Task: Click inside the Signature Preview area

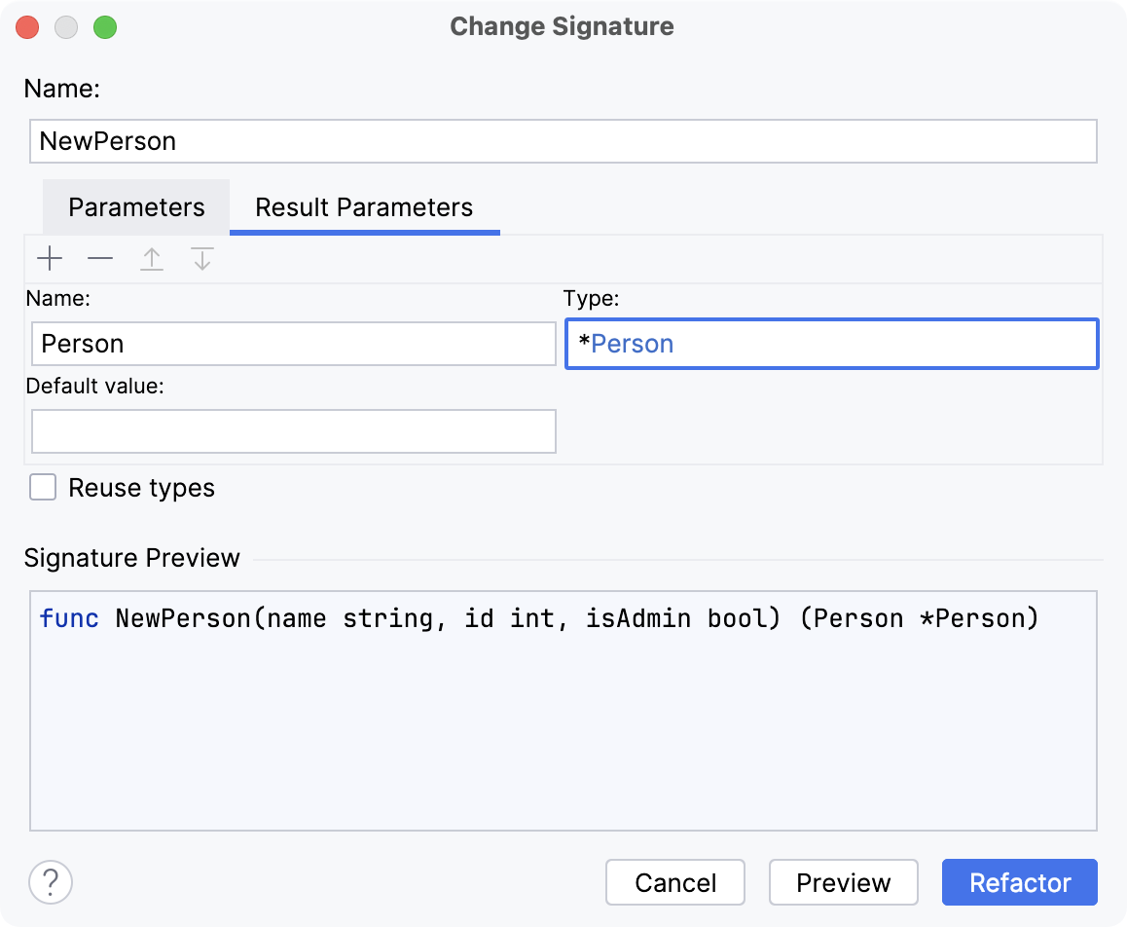Action: (563, 706)
